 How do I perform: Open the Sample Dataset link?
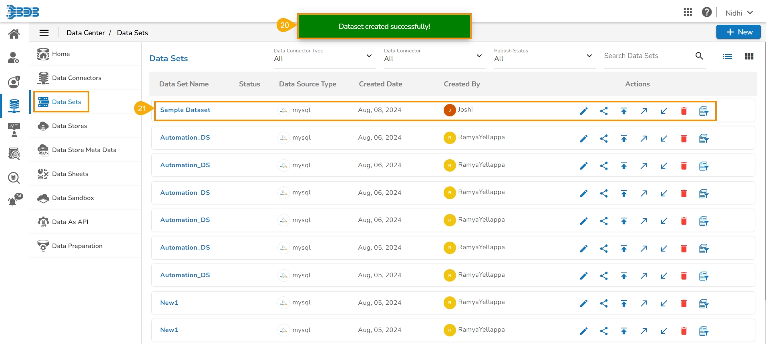(x=185, y=110)
